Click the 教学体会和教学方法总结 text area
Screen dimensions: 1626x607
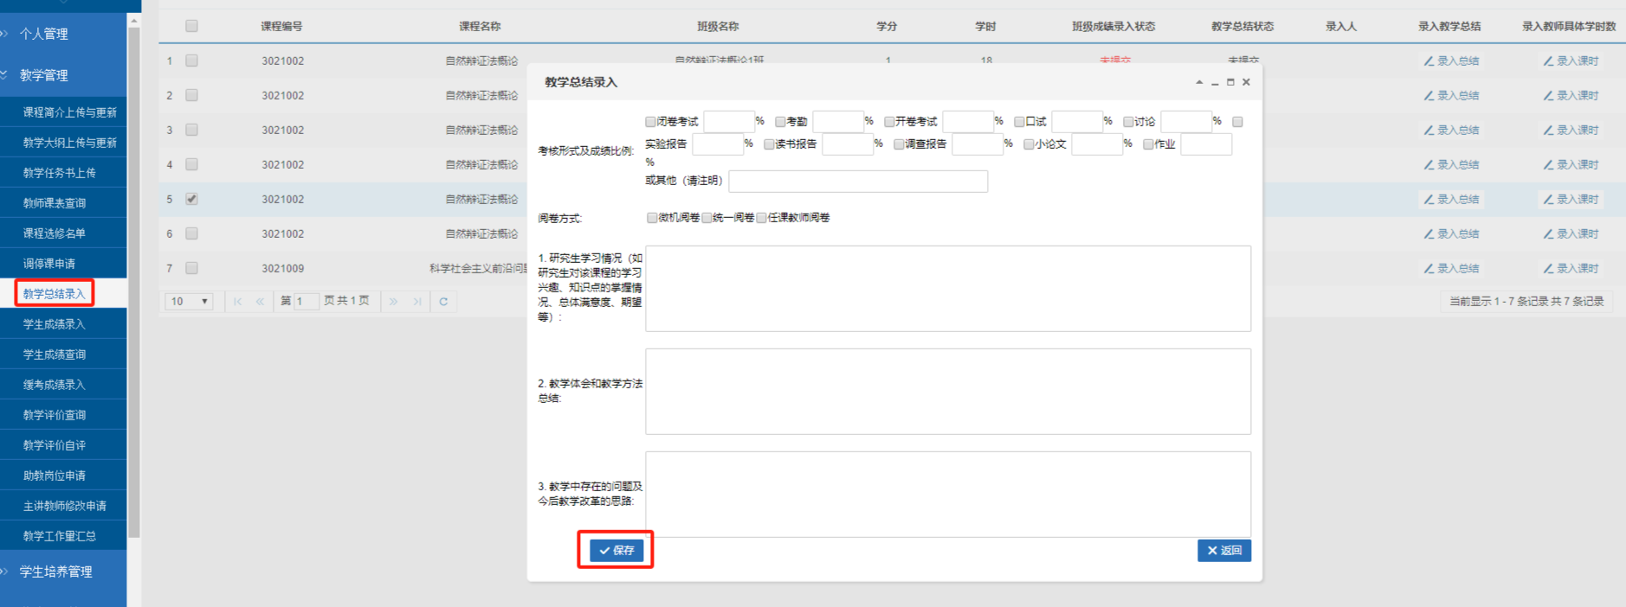[x=948, y=392]
